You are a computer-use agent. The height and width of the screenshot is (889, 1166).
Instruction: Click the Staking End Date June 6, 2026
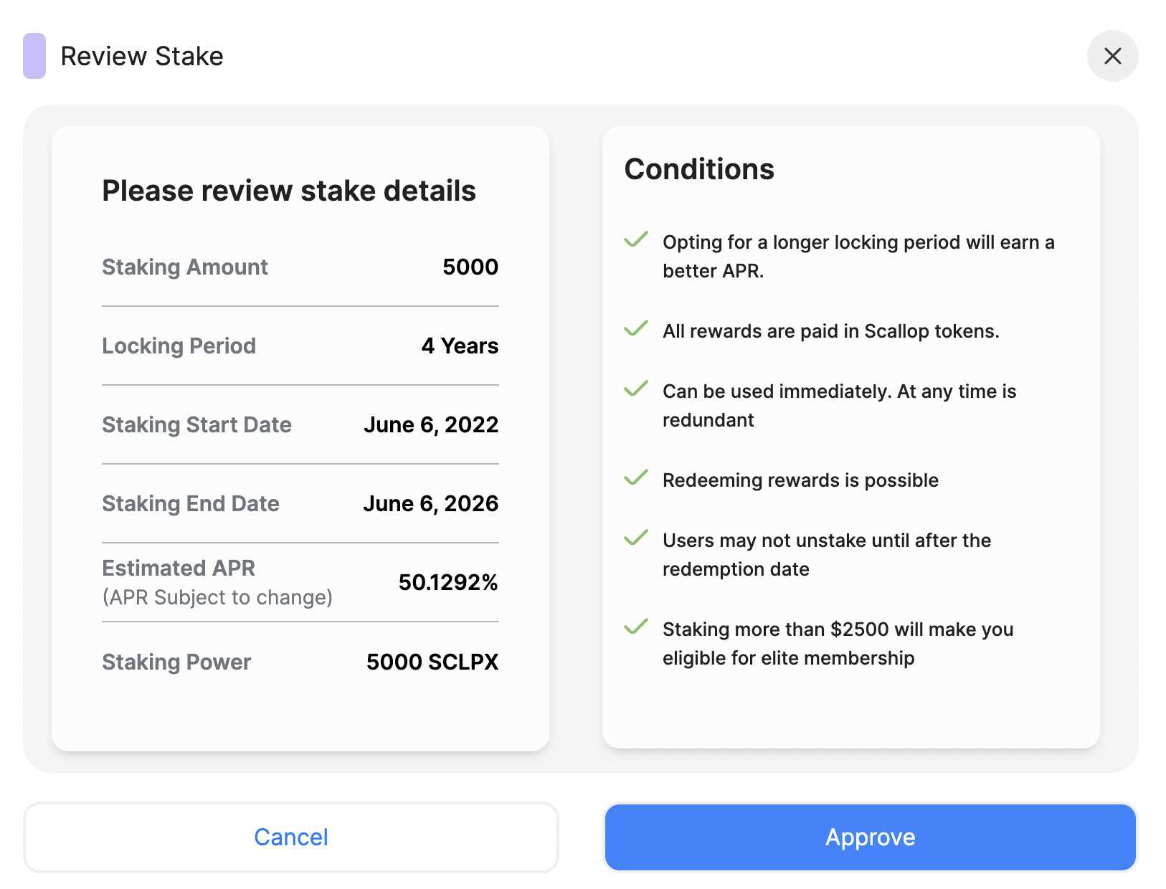pyautogui.click(x=430, y=503)
